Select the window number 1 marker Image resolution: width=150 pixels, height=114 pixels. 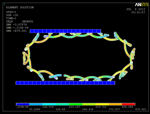pos(4,4)
